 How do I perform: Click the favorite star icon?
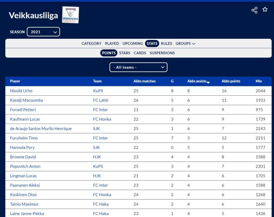point(265,10)
